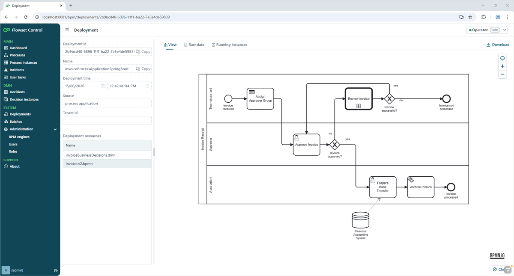The height and width of the screenshot is (276, 514).
Task: Switch to the Raw data tab
Action: click(x=194, y=45)
